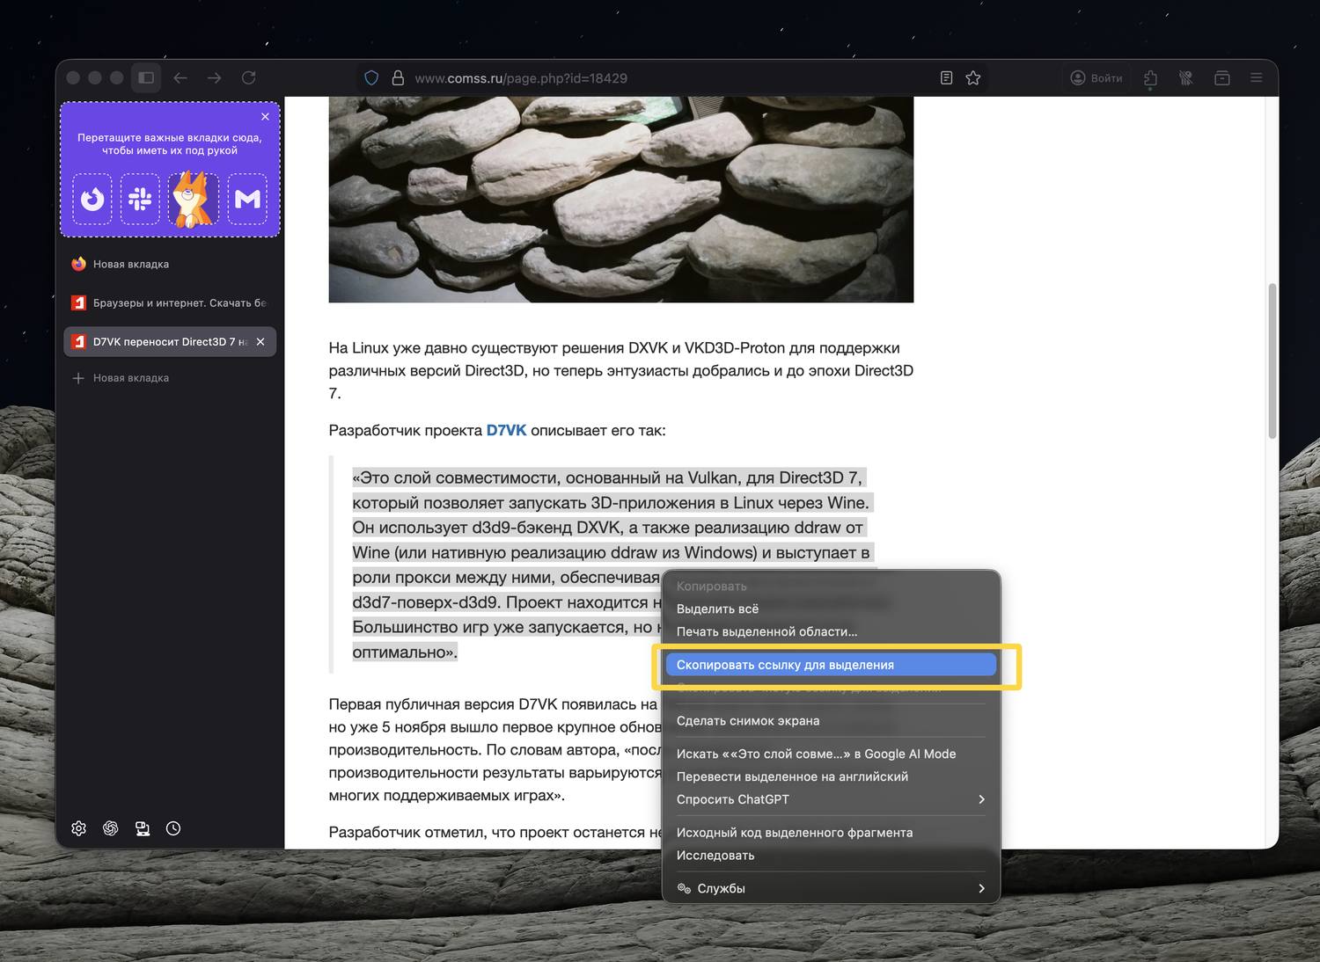Show site security info via padlock
Viewport: 1320px width, 962px height.
[x=398, y=78]
